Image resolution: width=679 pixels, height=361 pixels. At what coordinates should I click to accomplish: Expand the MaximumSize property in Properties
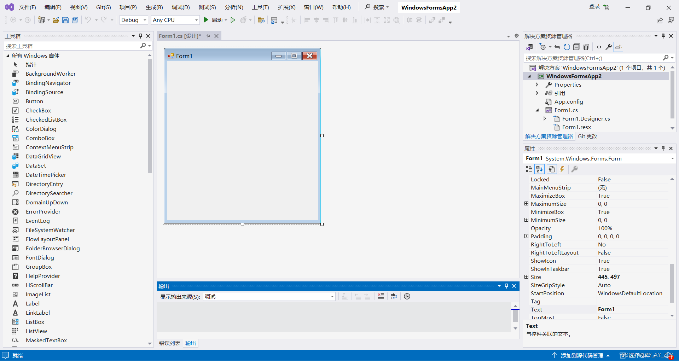(527, 204)
